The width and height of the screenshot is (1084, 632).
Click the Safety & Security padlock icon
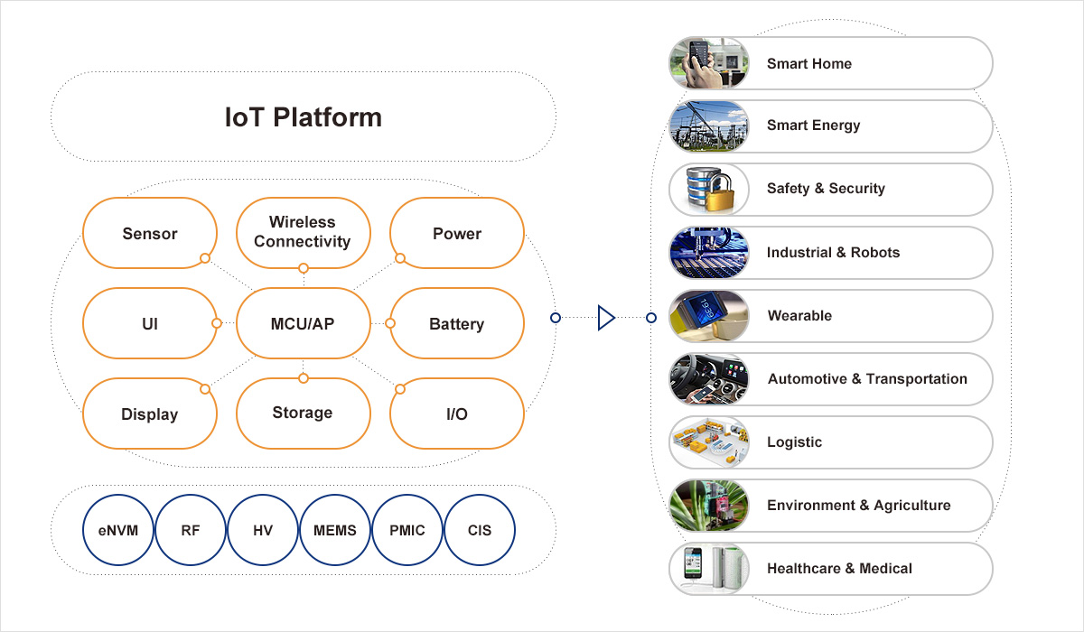(x=709, y=190)
